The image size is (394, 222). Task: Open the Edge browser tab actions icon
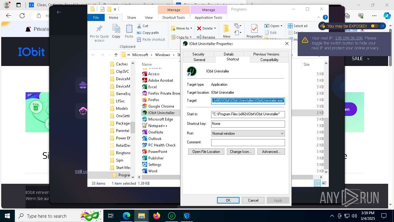[x=18, y=5]
